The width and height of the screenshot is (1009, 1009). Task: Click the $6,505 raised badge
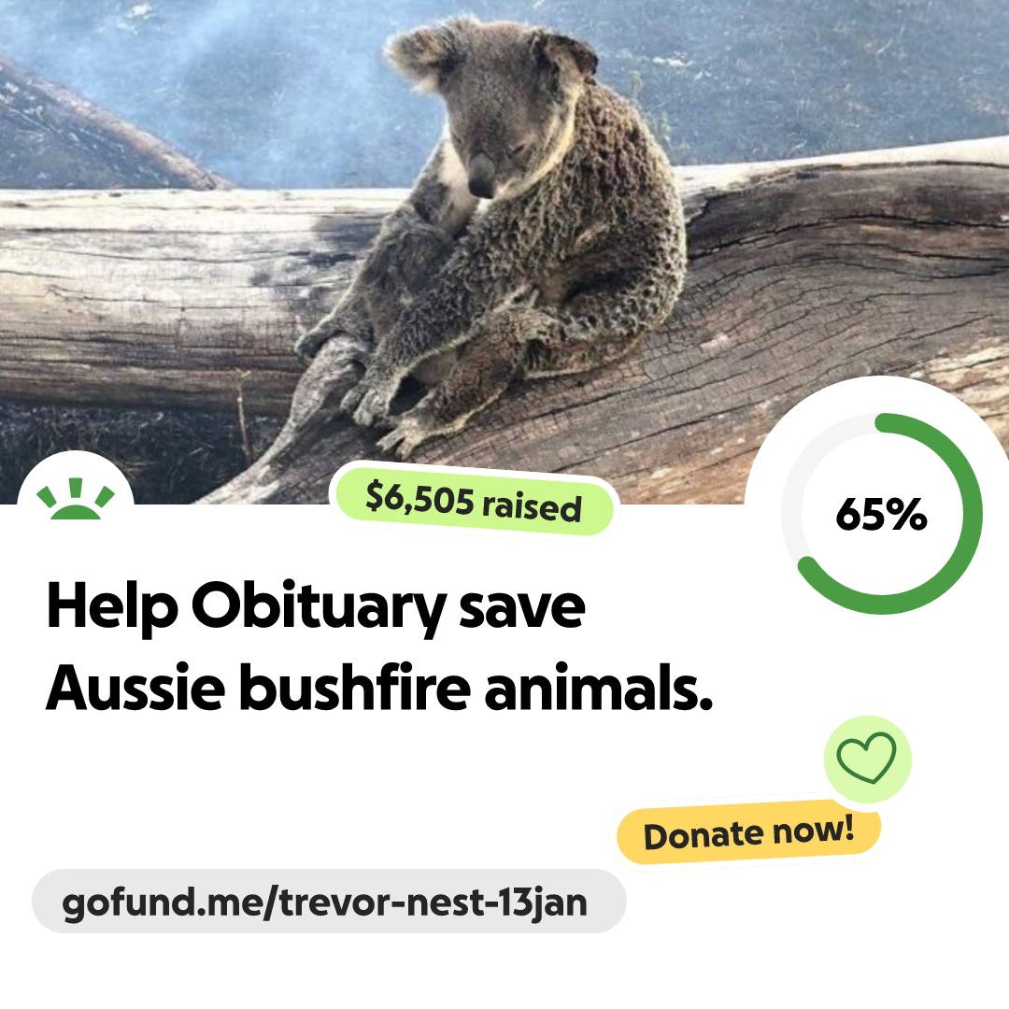(x=474, y=502)
